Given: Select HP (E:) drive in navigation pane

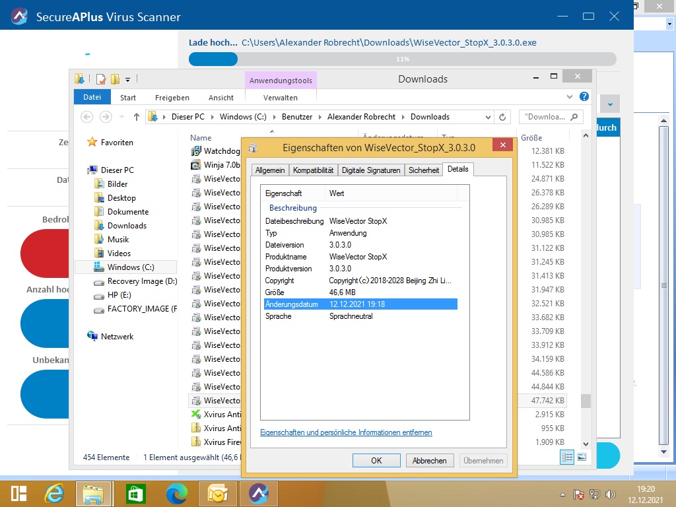Looking at the screenshot, I should pyautogui.click(x=113, y=295).
